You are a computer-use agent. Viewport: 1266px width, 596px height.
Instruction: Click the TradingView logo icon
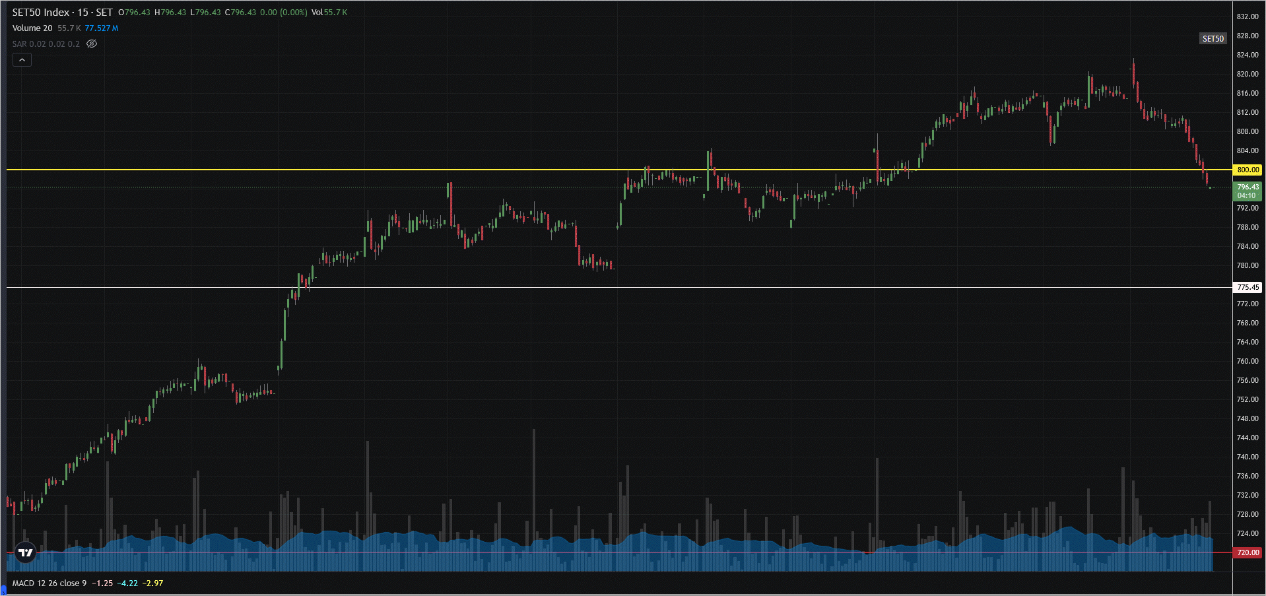click(x=26, y=552)
